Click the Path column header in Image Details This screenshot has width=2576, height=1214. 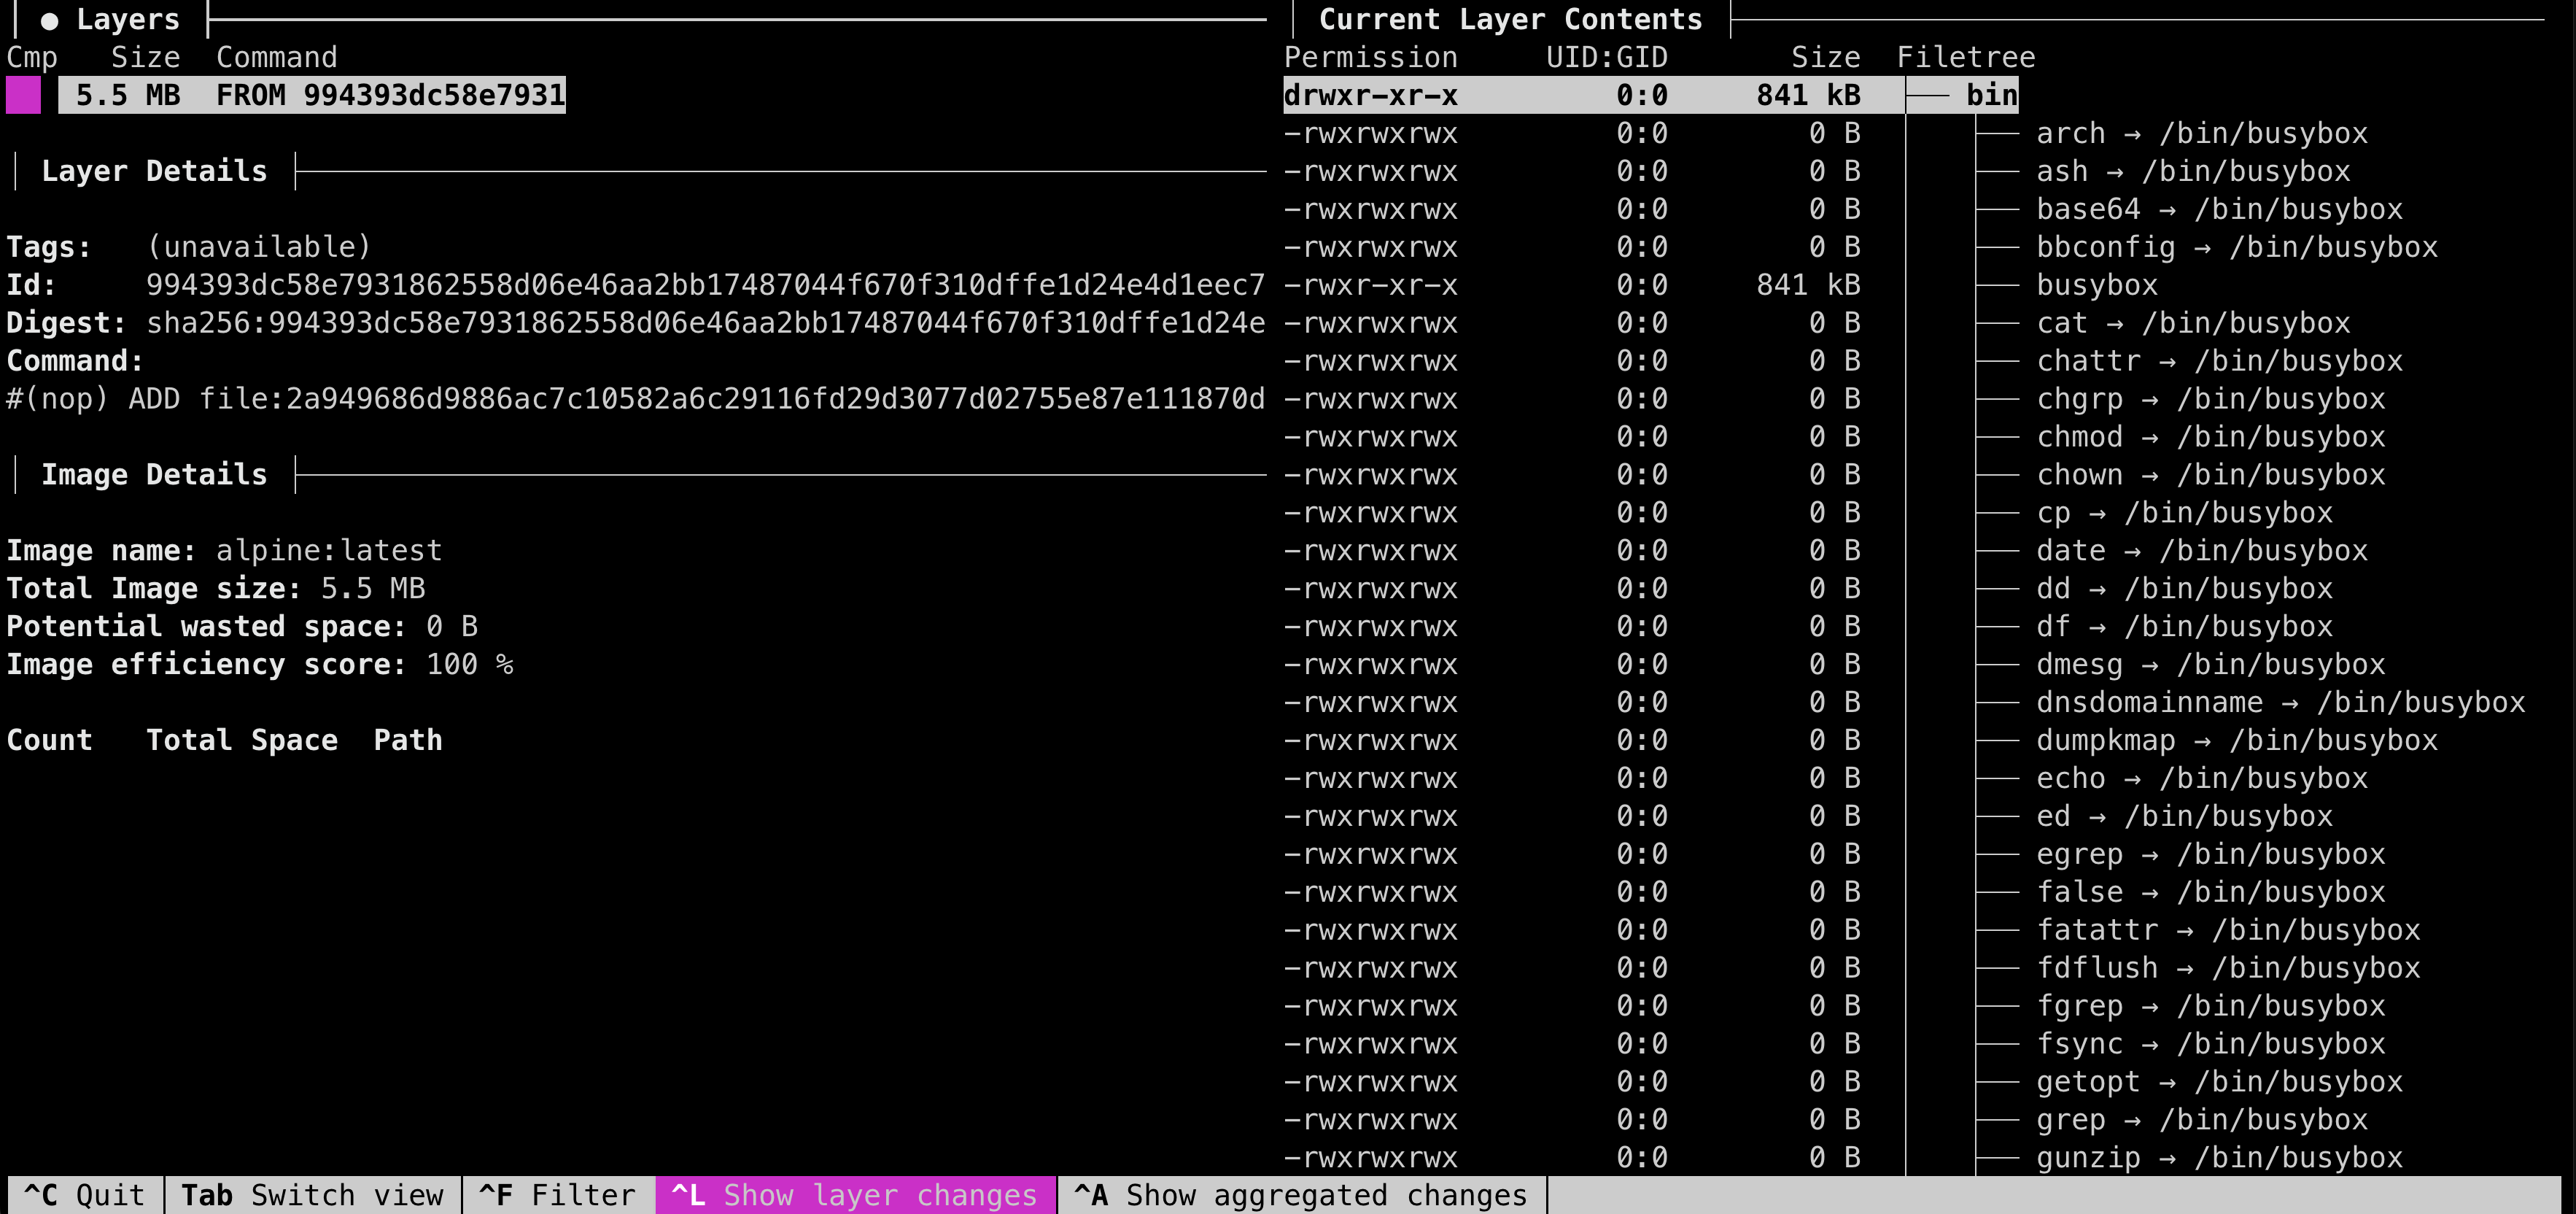tap(408, 741)
